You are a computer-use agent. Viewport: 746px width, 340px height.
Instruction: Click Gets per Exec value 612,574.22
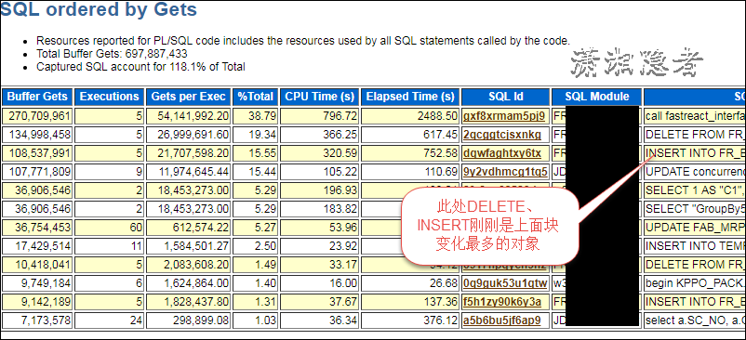[x=200, y=228]
